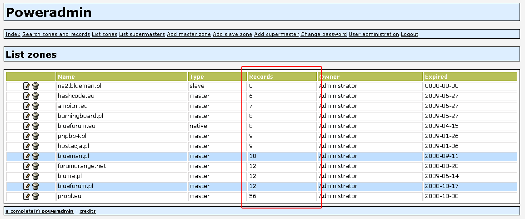Click expiry date 2008-10-17
Image resolution: width=525 pixels, height=219 pixels.
point(442,186)
